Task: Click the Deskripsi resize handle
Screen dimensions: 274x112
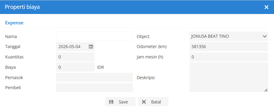Action: [x=266, y=90]
